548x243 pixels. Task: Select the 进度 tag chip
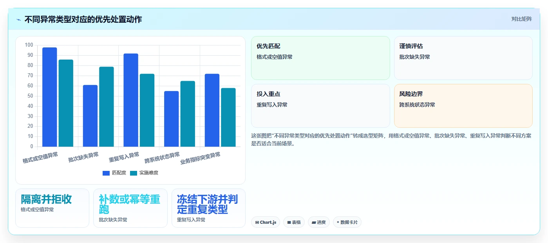[319, 222]
